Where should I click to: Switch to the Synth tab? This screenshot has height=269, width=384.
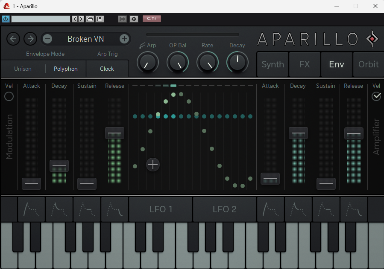(273, 64)
